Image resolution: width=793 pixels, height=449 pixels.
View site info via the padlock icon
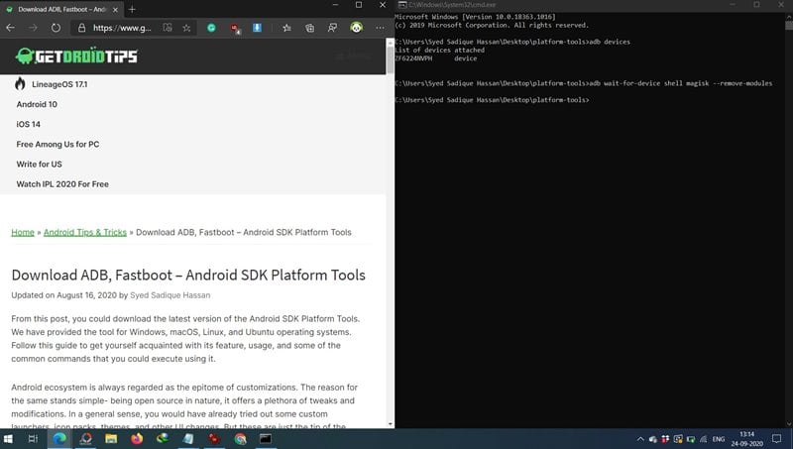pyautogui.click(x=81, y=28)
